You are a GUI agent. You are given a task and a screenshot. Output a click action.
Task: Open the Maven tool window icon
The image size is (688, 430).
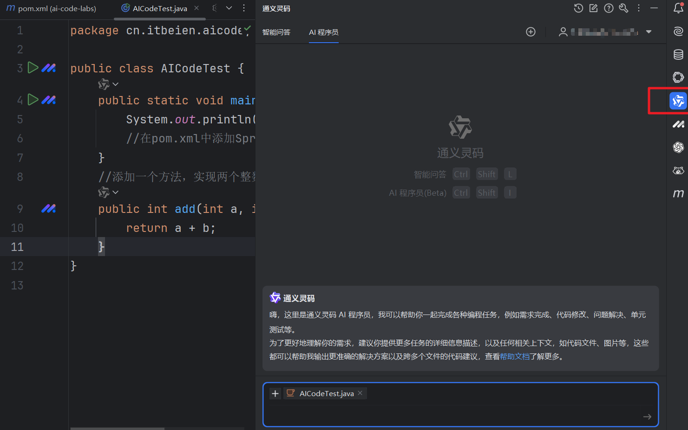click(x=678, y=193)
